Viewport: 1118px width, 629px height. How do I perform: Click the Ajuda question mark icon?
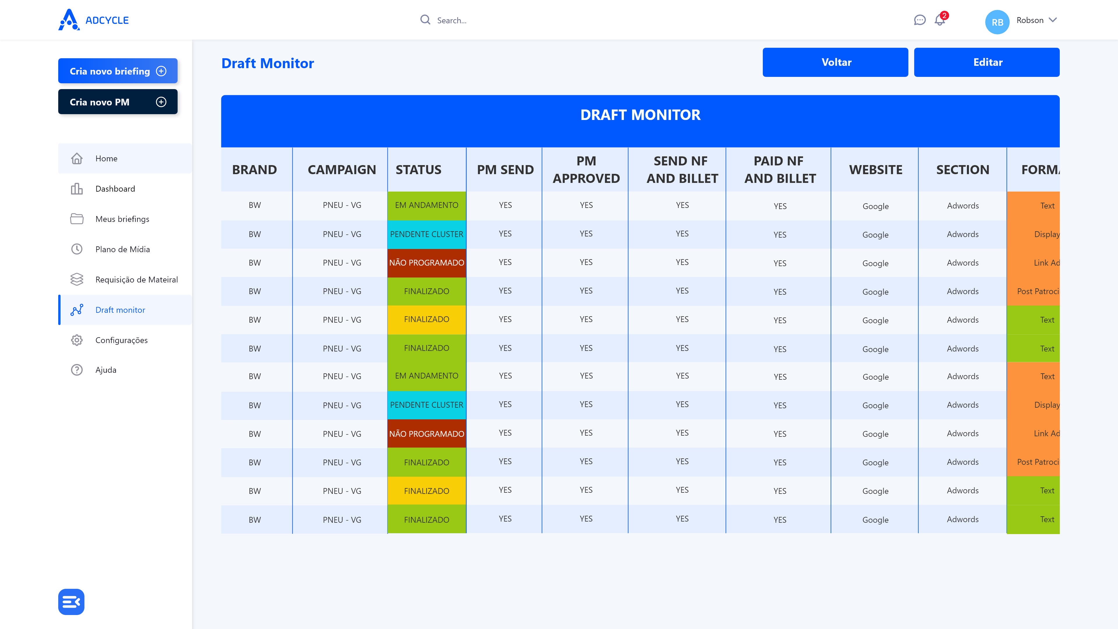point(77,370)
